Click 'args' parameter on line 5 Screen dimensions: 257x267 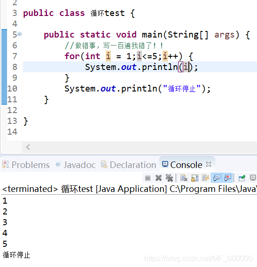pyautogui.click(x=225, y=35)
